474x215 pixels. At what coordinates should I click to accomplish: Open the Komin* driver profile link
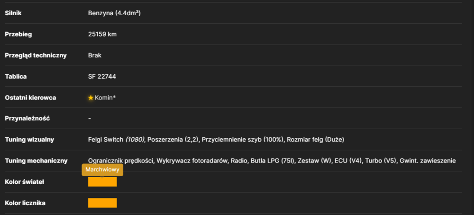105,98
